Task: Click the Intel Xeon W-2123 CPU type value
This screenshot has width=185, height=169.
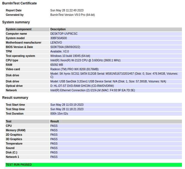Action: coord(85,60)
